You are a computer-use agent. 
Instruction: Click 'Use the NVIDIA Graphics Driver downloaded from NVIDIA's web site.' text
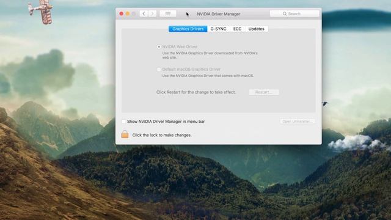210,55
